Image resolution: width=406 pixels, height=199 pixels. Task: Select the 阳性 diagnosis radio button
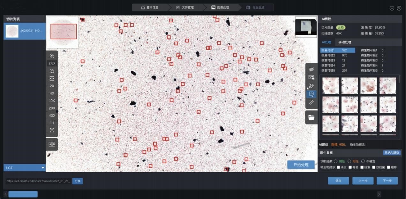tap(349, 161)
